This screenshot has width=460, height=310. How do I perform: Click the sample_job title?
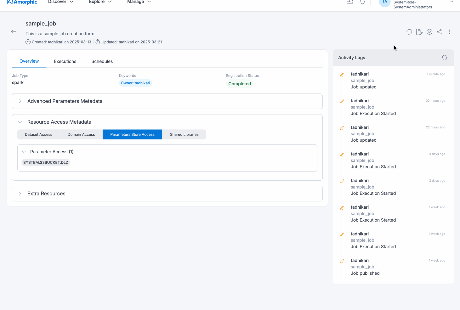click(x=41, y=24)
